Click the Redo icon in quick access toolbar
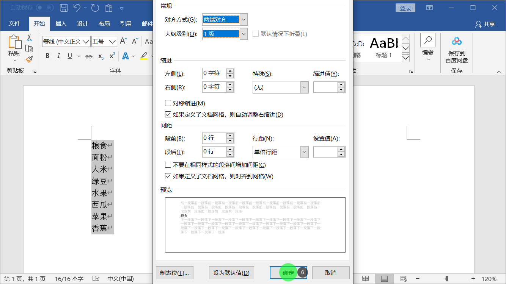The height and width of the screenshot is (284, 506). click(x=95, y=8)
